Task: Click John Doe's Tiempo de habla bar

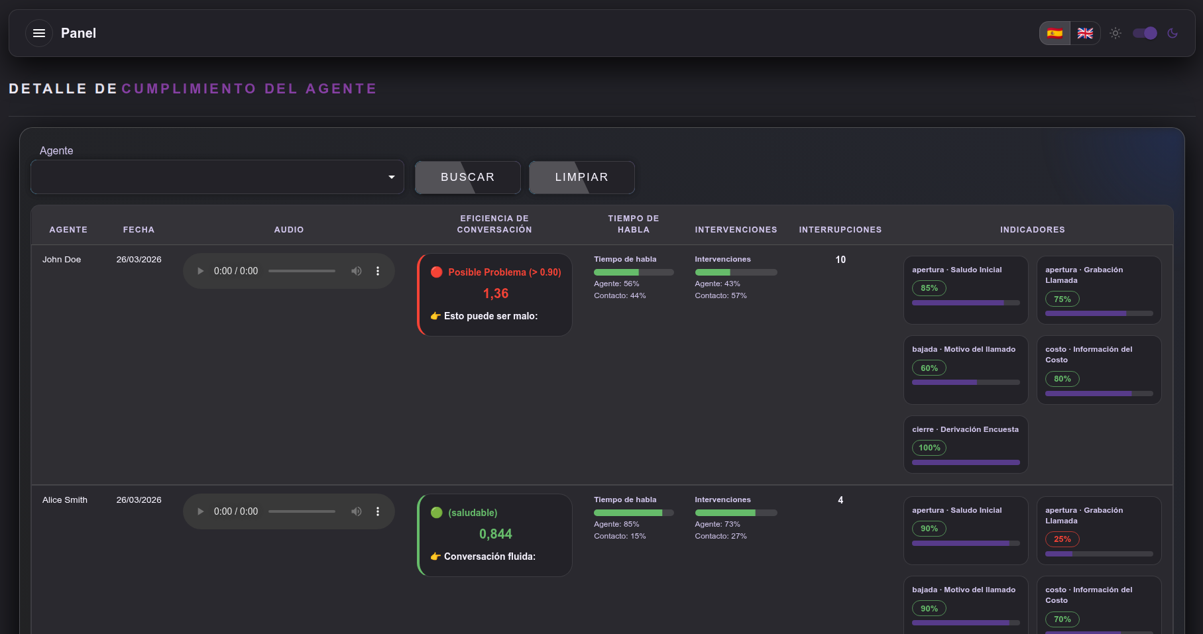Action: 634,272
